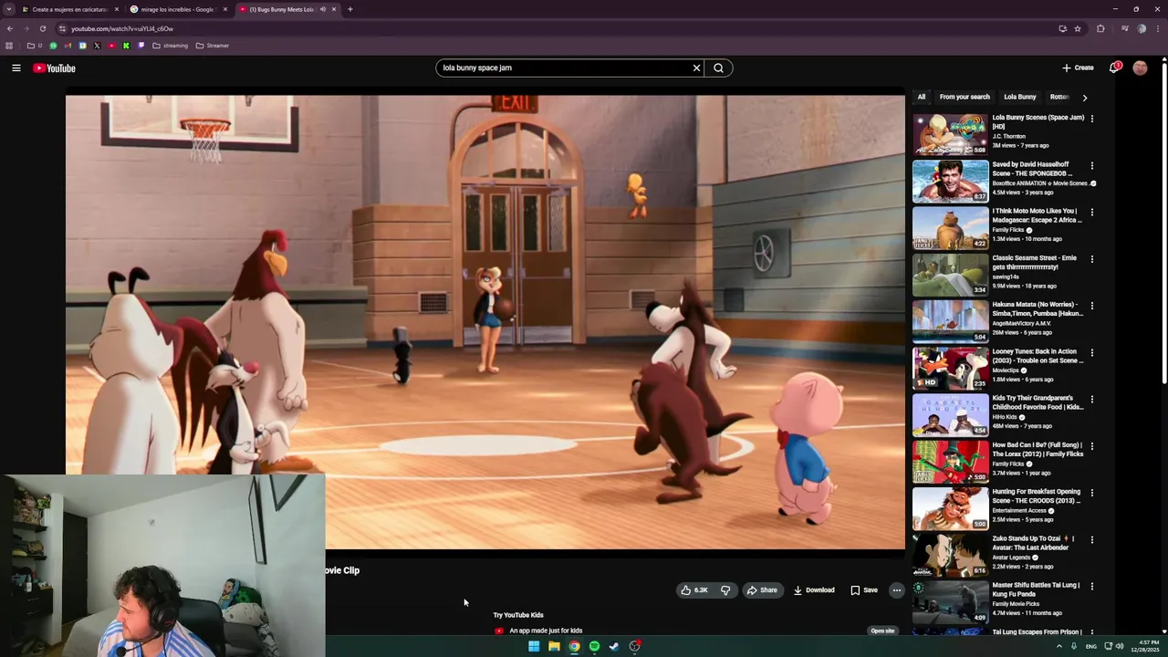
Task: Select the All filter chip
Action: click(x=922, y=97)
